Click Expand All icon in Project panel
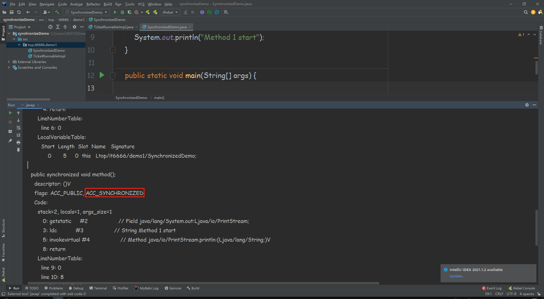The image size is (544, 299). pos(58,27)
